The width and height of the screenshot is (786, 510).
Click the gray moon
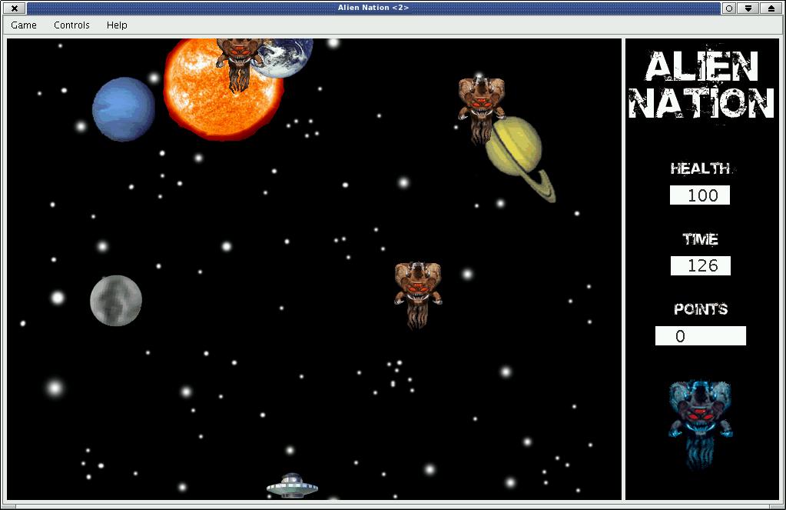pyautogui.click(x=116, y=300)
